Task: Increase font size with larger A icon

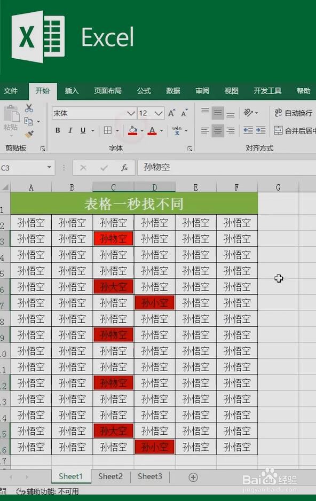Action: (172, 113)
